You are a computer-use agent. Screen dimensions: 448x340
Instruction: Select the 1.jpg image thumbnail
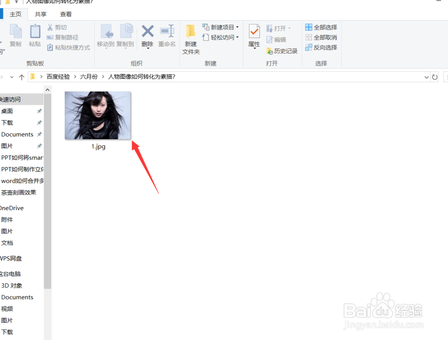98,115
